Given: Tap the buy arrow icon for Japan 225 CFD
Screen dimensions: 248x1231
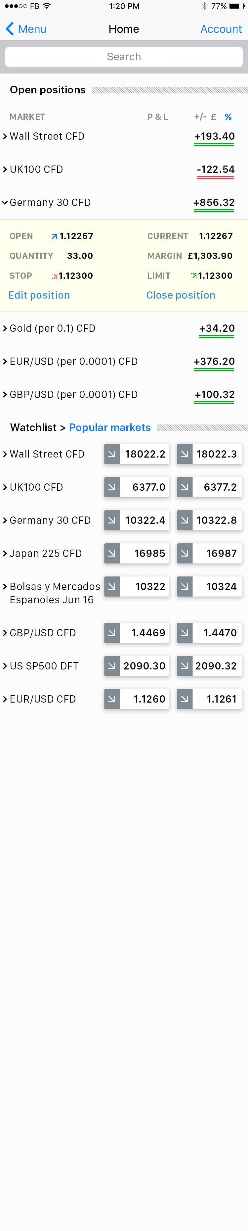Looking at the screenshot, I should click(x=185, y=553).
